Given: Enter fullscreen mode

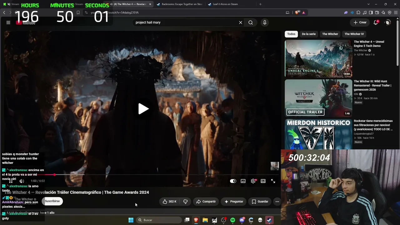Looking at the screenshot, I should [273, 181].
